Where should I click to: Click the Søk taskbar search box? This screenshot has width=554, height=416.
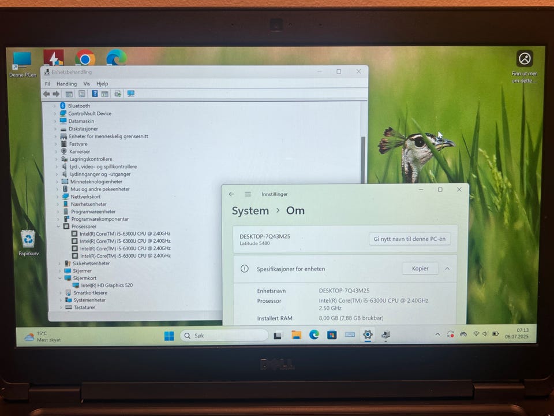pyautogui.click(x=224, y=335)
